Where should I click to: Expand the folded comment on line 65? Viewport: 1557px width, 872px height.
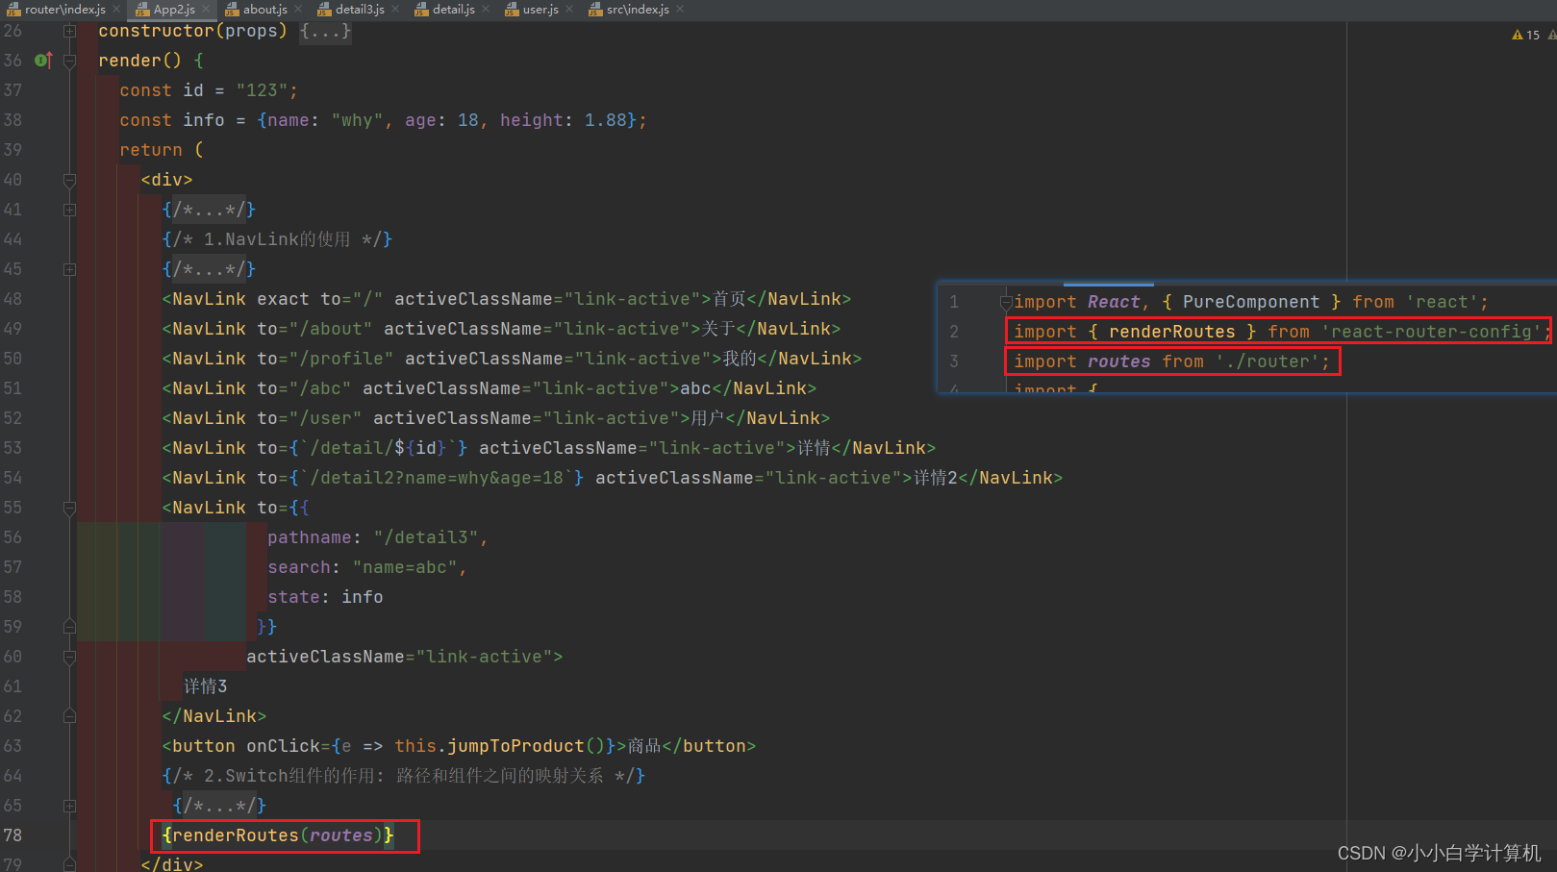69,806
